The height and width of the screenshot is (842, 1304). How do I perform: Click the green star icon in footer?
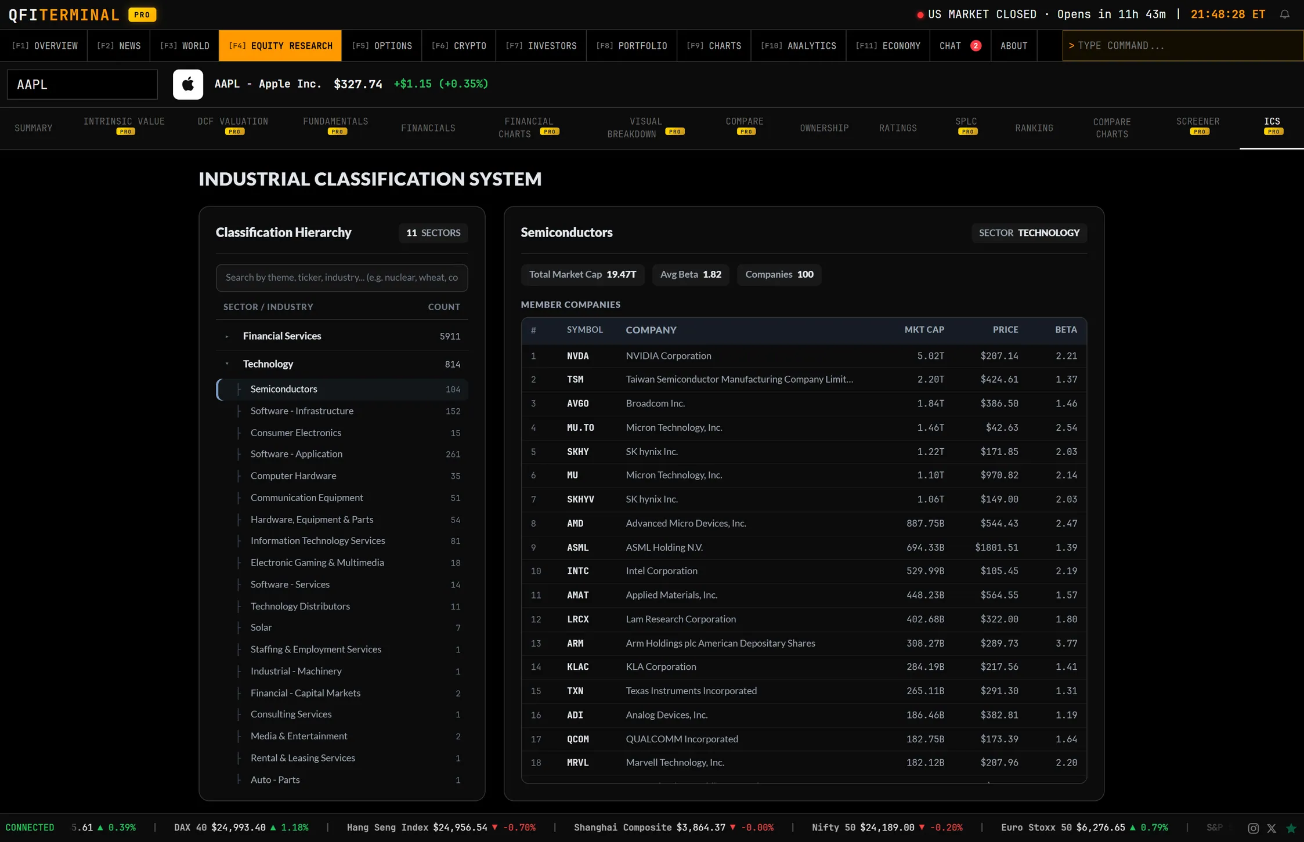tap(1291, 828)
